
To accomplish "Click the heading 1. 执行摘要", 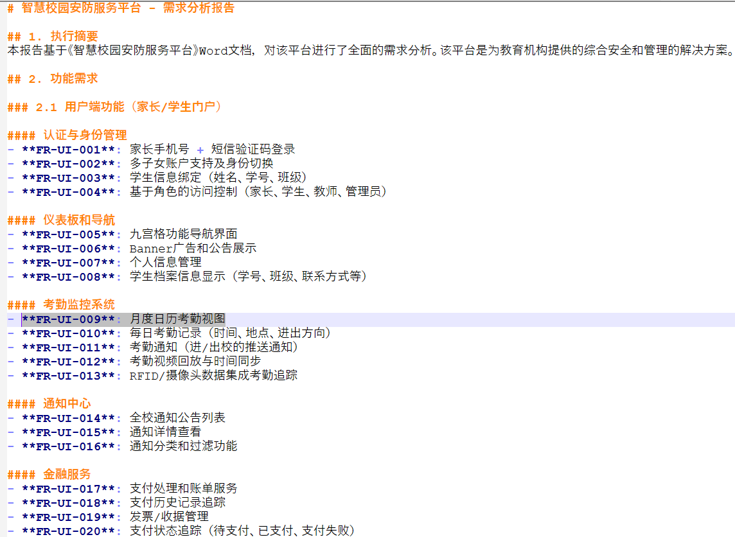I will tap(53, 36).
